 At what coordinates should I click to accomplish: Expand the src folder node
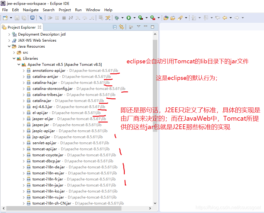[14, 52]
